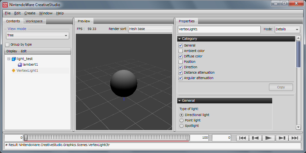This screenshot has width=306, height=153.
Task: Select the VertexLight1 light icon
Action: (13, 70)
